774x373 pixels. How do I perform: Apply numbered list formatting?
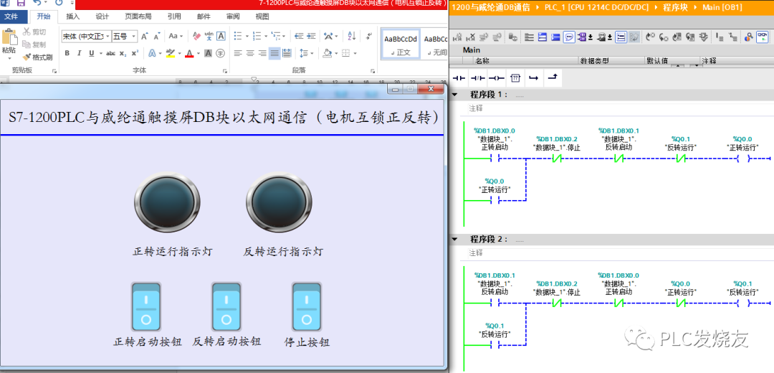pyautogui.click(x=257, y=36)
